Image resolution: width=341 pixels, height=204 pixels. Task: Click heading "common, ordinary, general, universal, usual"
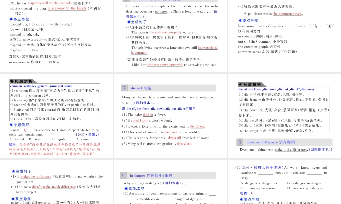pyautogui.click(x=41, y=86)
